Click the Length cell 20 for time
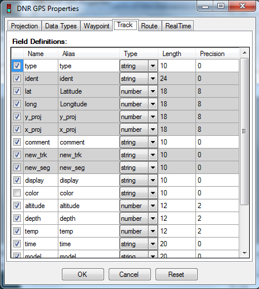The image size is (259, 289). [177, 244]
